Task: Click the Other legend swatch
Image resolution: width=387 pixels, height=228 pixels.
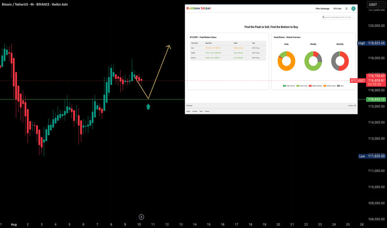Action: tap(338, 86)
